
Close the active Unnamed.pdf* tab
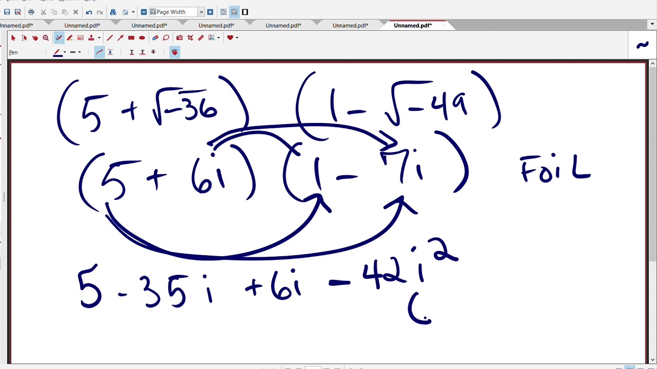click(443, 25)
